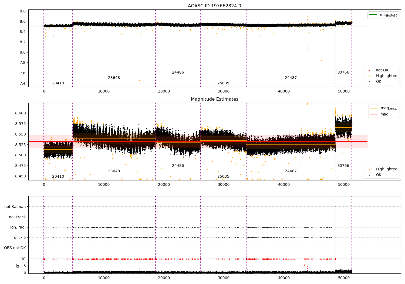Click the 8.575 y-axis tick label
This screenshot has width=405, height=284.
[21, 124]
